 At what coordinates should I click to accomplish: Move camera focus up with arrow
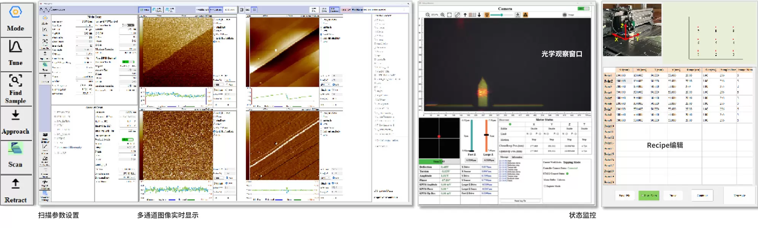pyautogui.click(x=465, y=15)
